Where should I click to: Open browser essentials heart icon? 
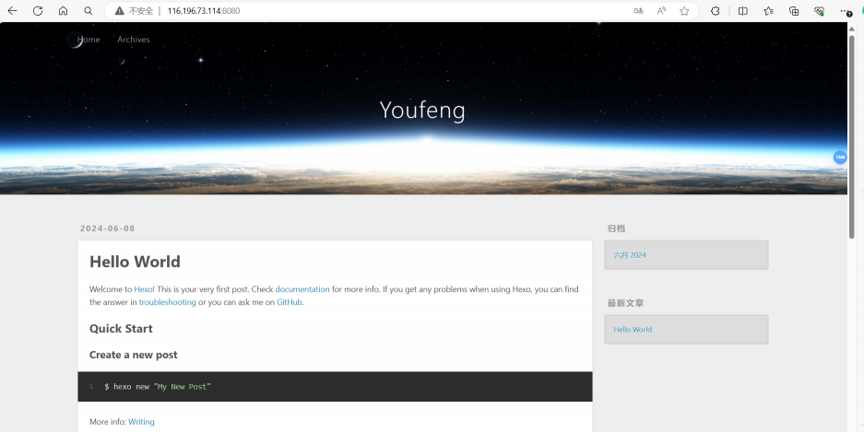(x=819, y=11)
